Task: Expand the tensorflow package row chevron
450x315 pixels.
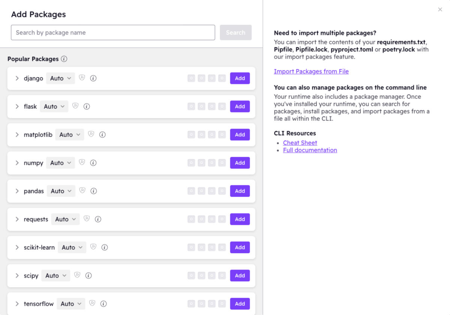Action: (x=17, y=304)
